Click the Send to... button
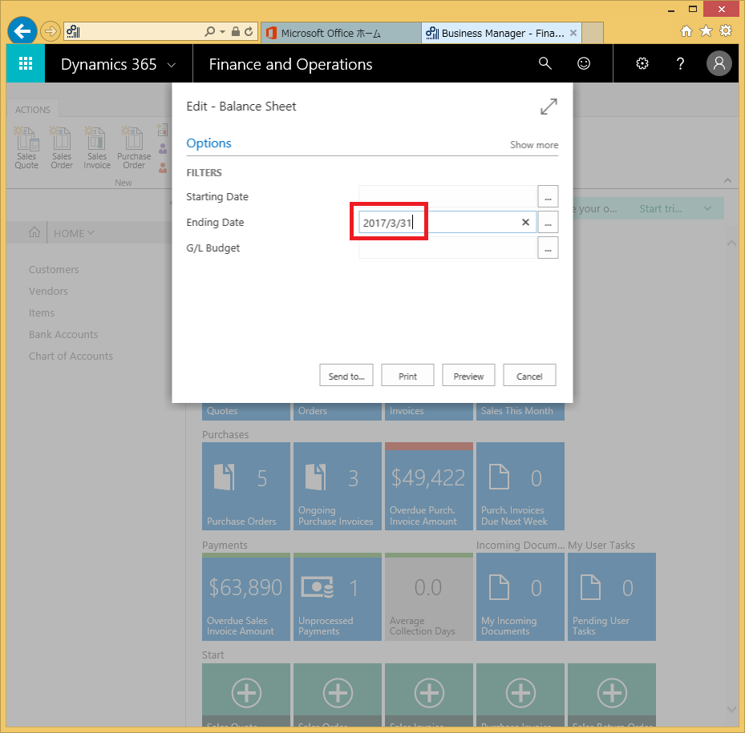This screenshot has height=733, width=745. tap(346, 376)
